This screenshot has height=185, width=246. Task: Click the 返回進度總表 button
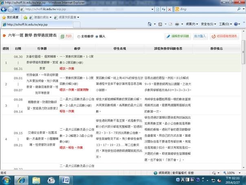(x=226, y=36)
